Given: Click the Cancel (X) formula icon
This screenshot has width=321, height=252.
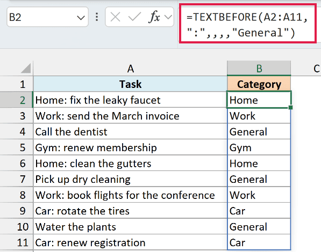Looking at the screenshot, I should [x=115, y=17].
